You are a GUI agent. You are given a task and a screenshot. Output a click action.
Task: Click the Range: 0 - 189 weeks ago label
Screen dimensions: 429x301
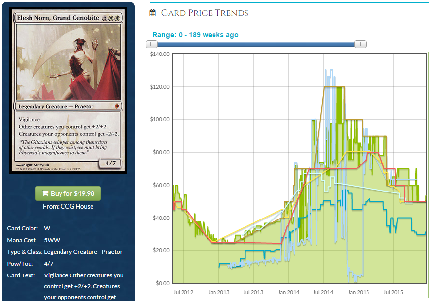click(195, 35)
